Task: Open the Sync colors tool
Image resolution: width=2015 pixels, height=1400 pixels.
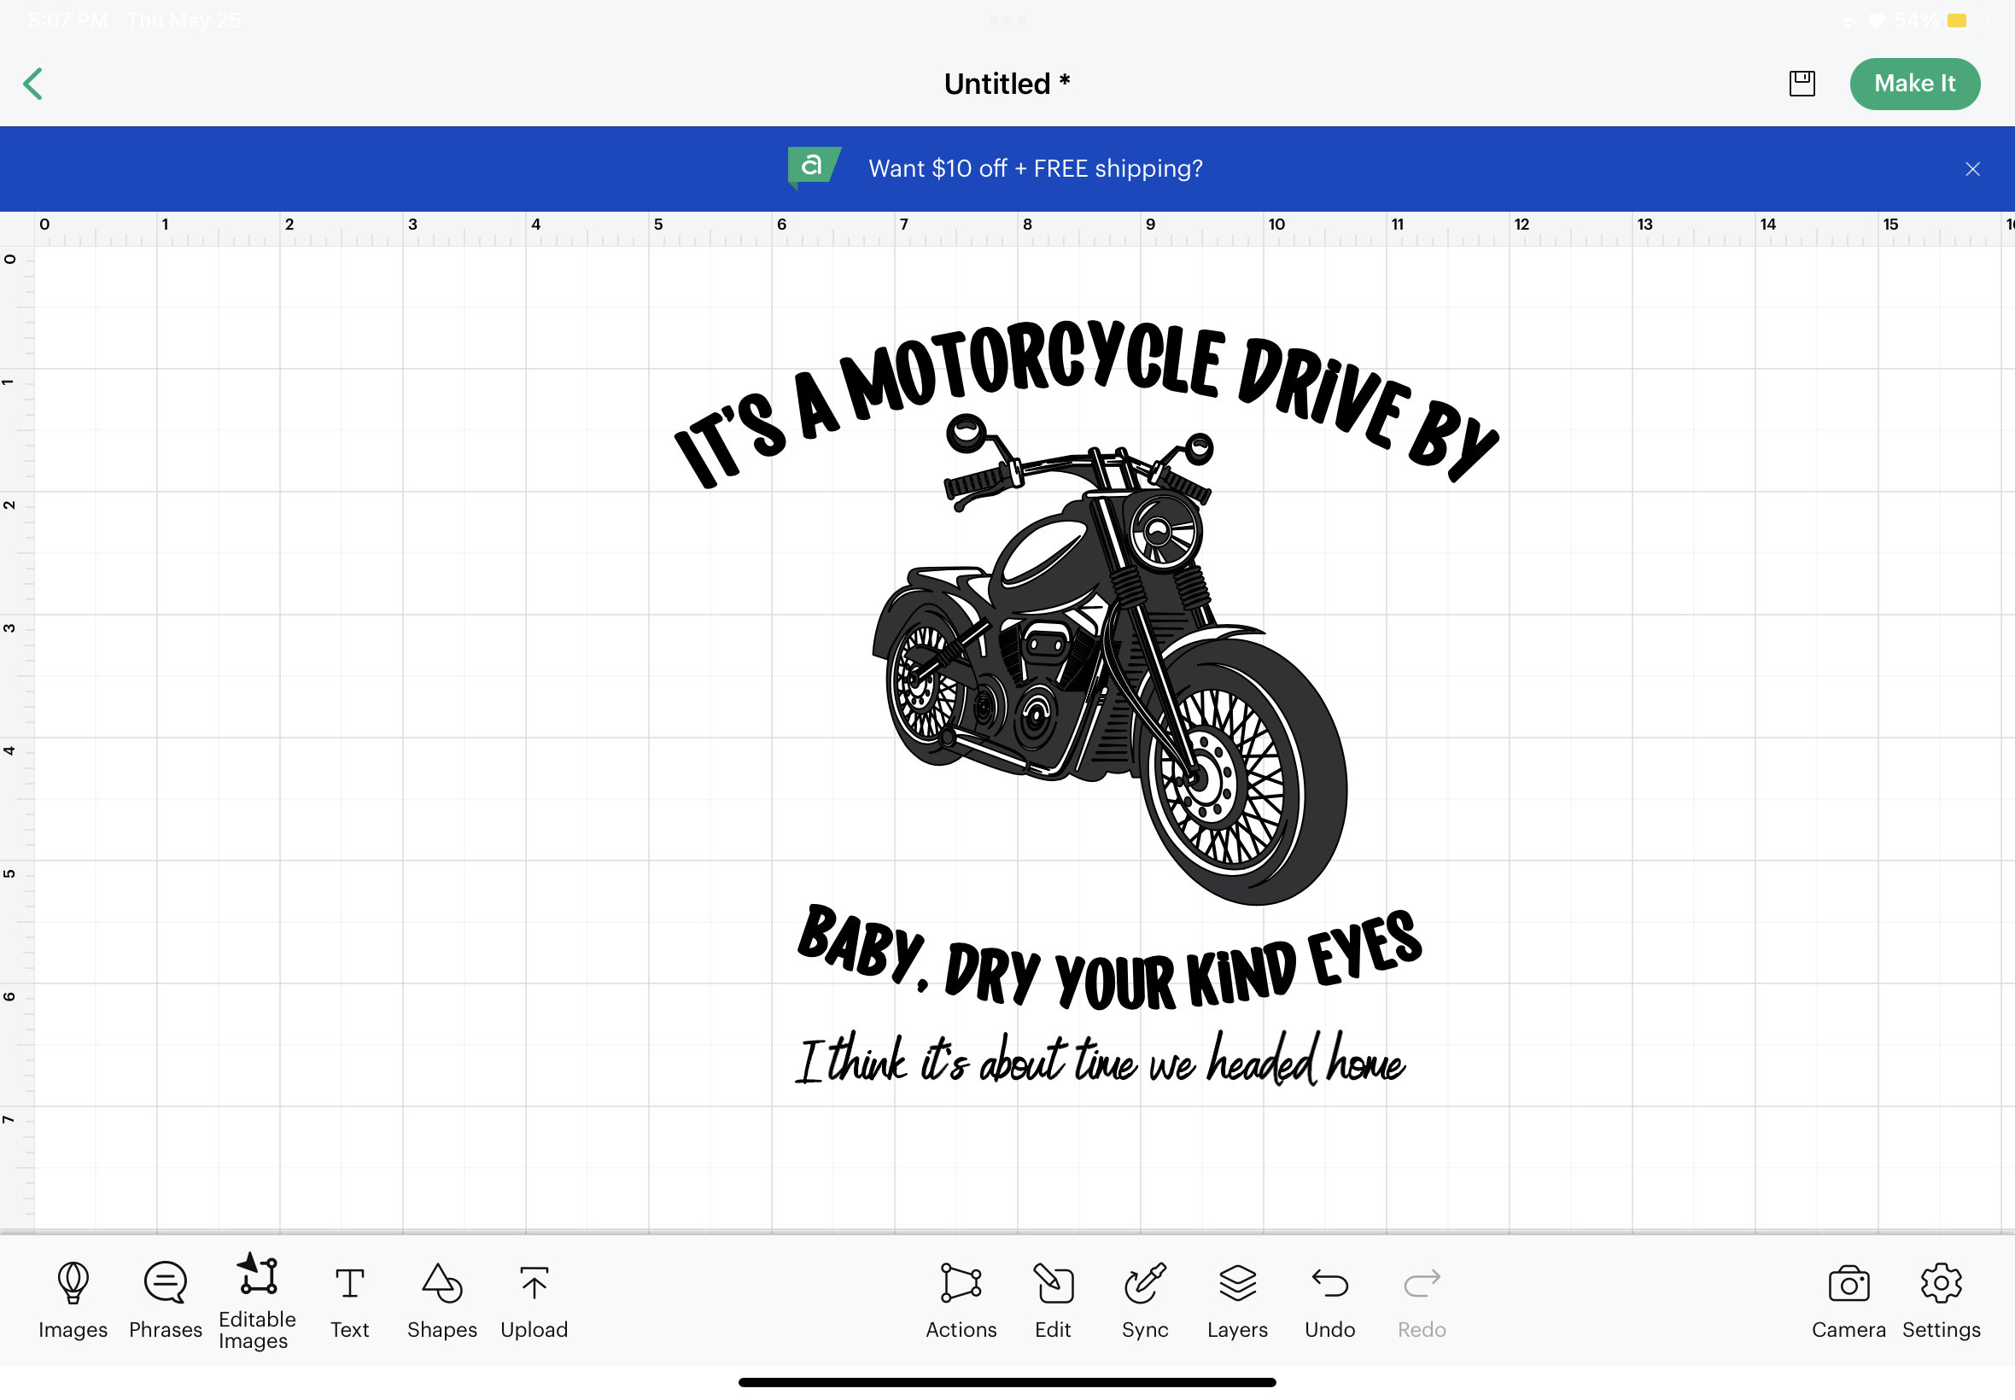Action: [1145, 1302]
